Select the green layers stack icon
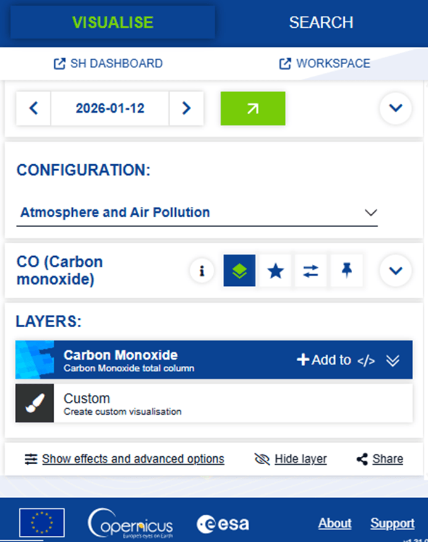This screenshot has height=542, width=428. (x=239, y=270)
